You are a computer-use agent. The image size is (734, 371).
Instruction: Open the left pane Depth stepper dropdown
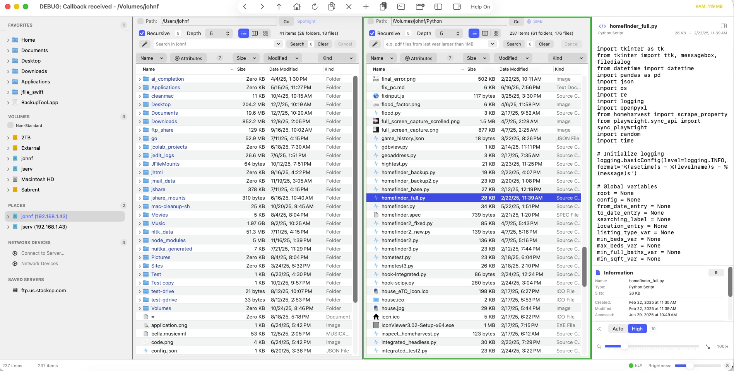click(219, 33)
